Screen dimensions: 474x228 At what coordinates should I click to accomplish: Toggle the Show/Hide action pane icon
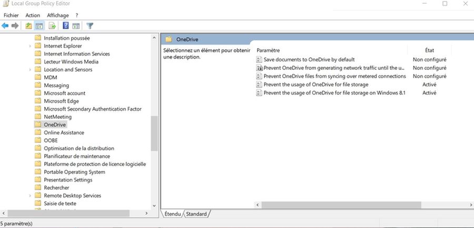point(76,26)
